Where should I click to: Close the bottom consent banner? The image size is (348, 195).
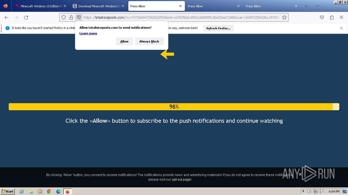(300, 174)
